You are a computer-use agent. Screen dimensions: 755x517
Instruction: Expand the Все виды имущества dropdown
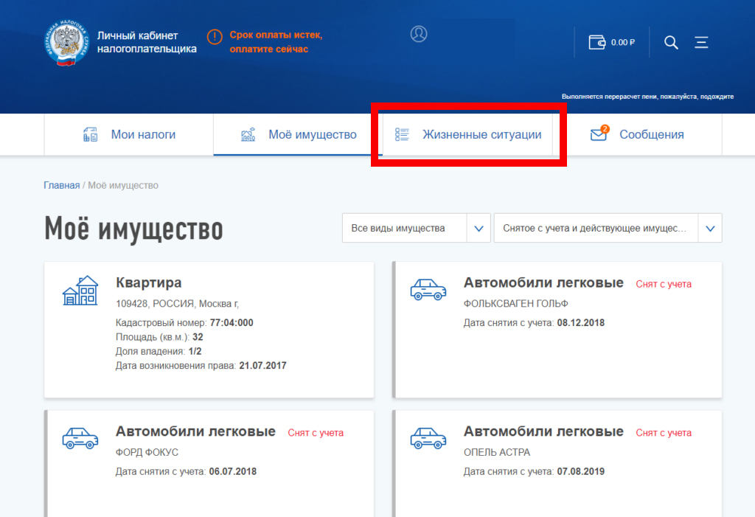(x=479, y=228)
